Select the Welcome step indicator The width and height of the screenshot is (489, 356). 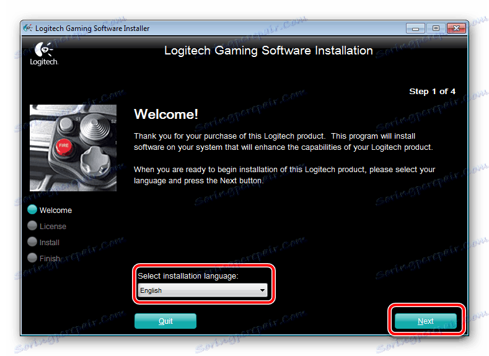(32, 209)
